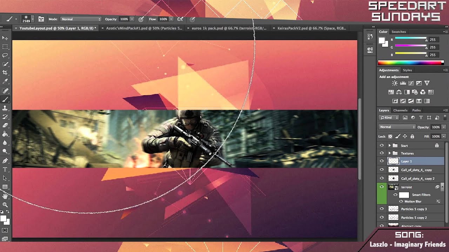Open the layer Opacity dropdown arrow
Viewport: 449px width, 252px height.
[x=444, y=127]
